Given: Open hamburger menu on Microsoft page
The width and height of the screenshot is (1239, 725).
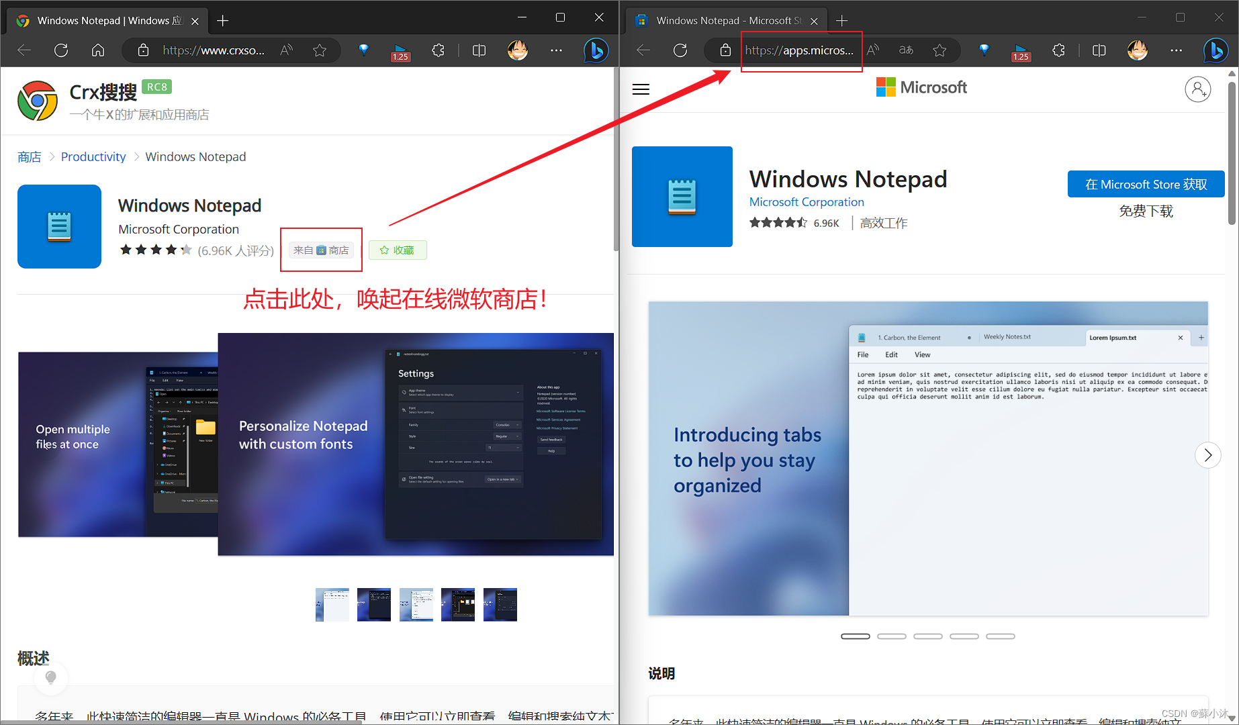Looking at the screenshot, I should coord(641,89).
